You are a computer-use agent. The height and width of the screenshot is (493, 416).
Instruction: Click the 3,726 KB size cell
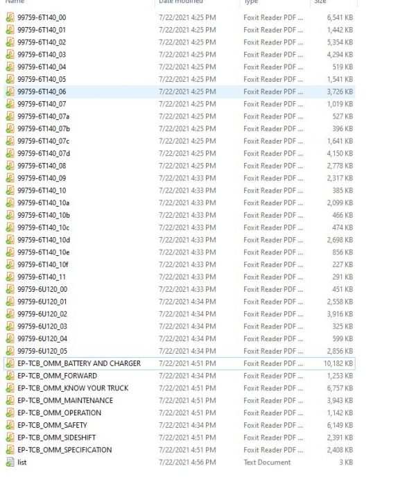(340, 92)
